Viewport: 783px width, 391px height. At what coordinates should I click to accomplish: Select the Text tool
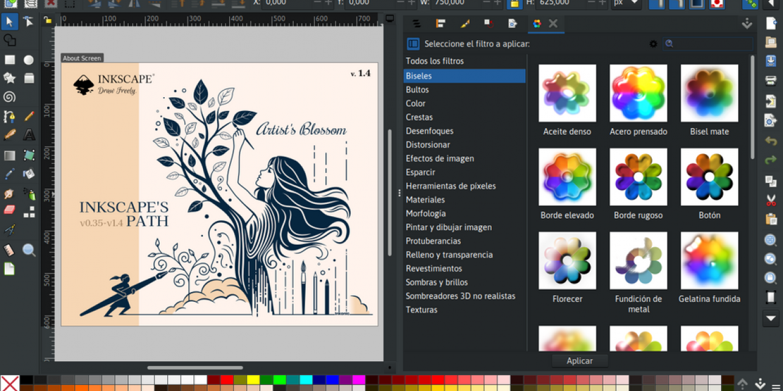tap(29, 134)
